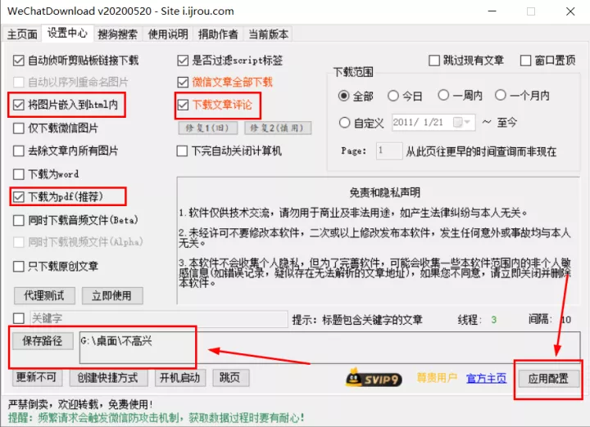Open the 2011/1/21 date picker dropdown
This screenshot has width=590, height=427.
point(462,123)
